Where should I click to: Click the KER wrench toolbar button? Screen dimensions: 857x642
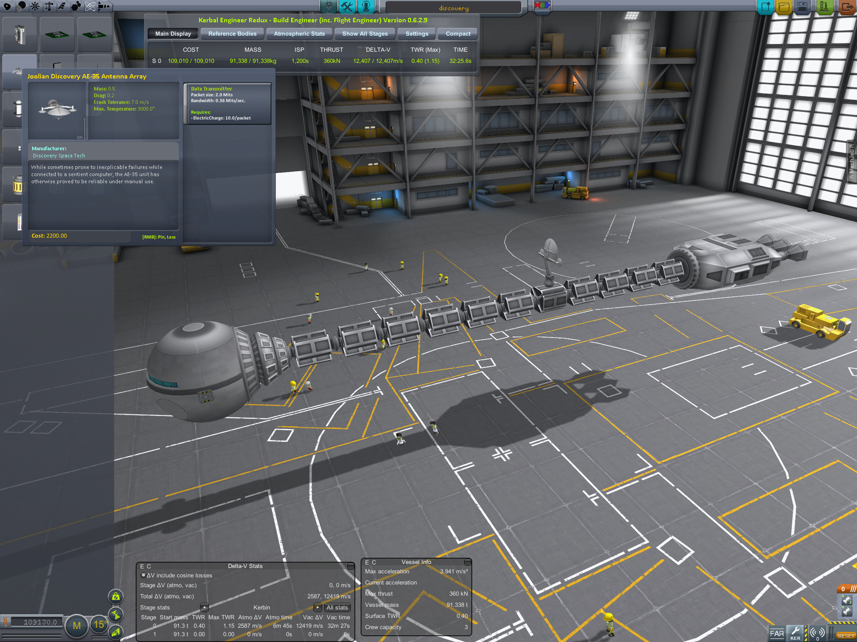pyautogui.click(x=796, y=634)
